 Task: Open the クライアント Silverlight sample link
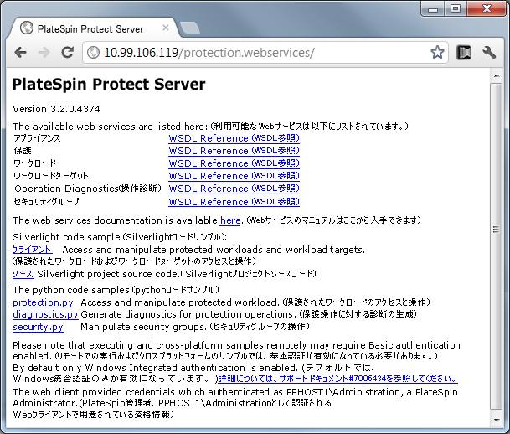pyautogui.click(x=32, y=250)
